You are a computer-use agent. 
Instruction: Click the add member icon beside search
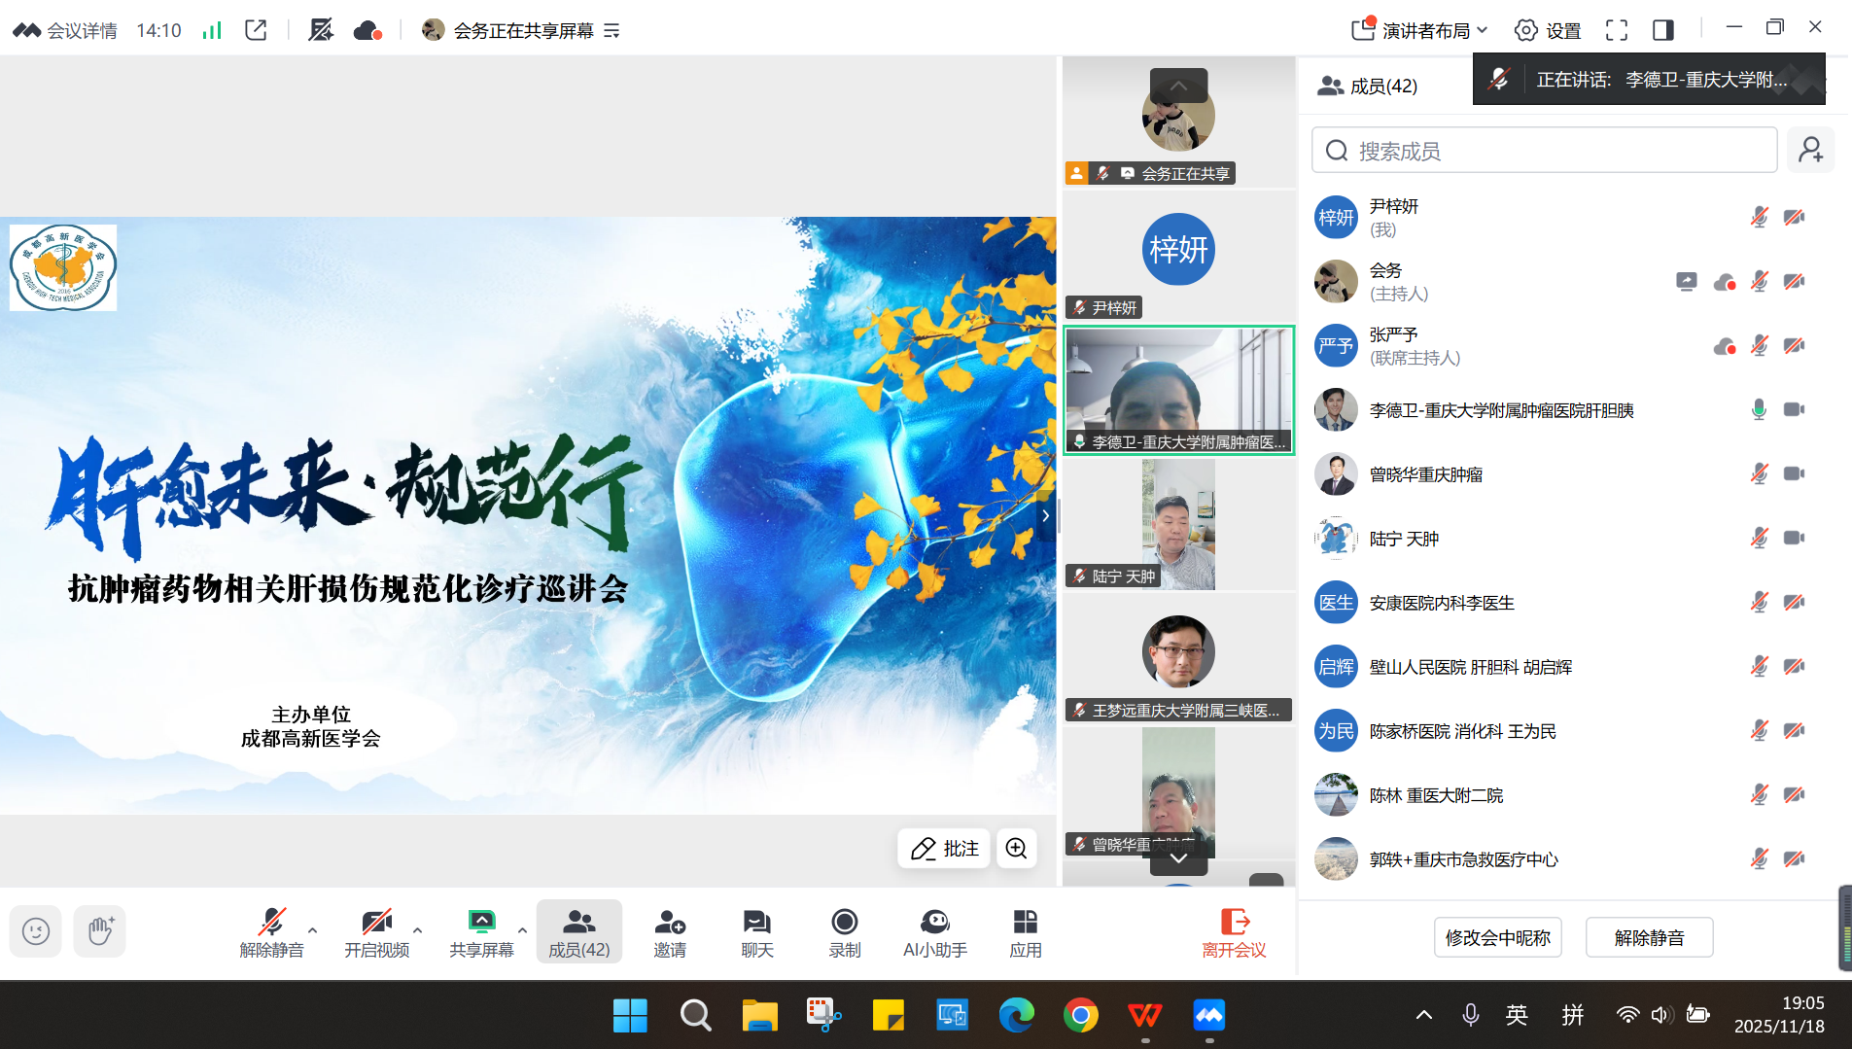(1810, 150)
